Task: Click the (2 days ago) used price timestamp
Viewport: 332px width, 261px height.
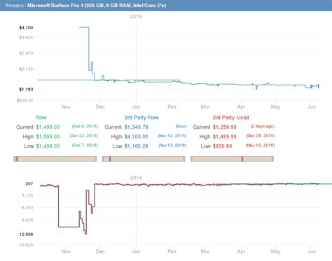Action: click(263, 127)
